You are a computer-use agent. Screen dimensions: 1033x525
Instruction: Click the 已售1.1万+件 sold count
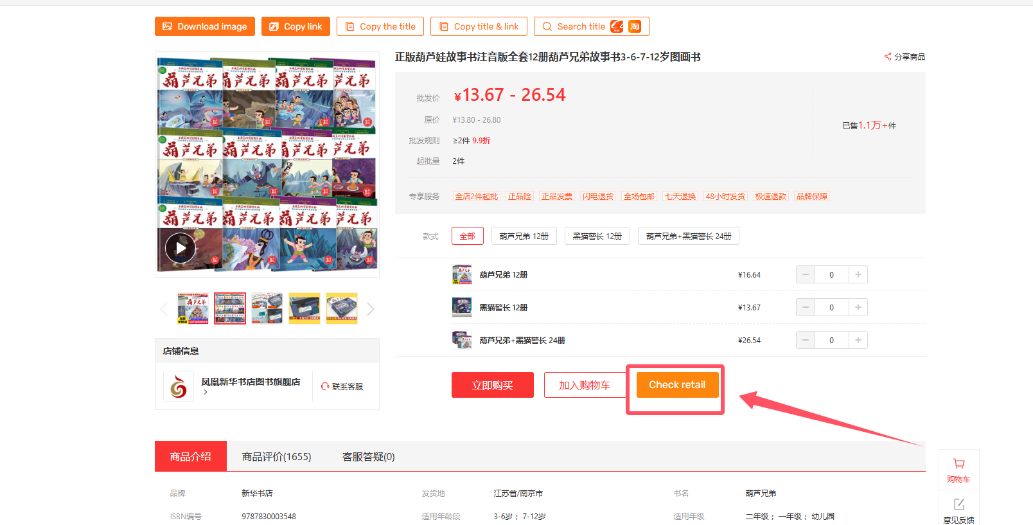click(x=869, y=125)
